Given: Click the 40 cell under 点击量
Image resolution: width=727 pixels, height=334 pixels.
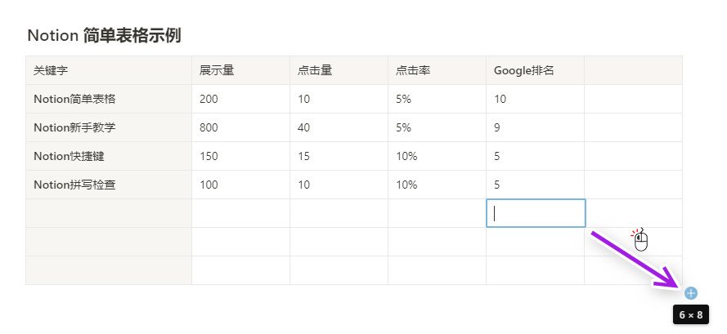Looking at the screenshot, I should (x=339, y=128).
